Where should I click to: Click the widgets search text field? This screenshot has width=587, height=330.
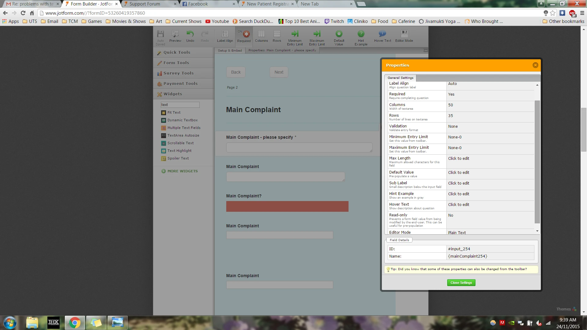click(x=180, y=105)
